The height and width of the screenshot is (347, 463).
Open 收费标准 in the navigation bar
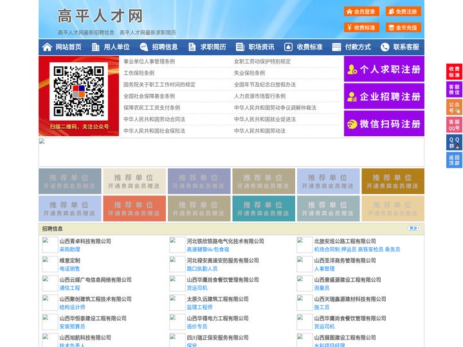coord(309,47)
